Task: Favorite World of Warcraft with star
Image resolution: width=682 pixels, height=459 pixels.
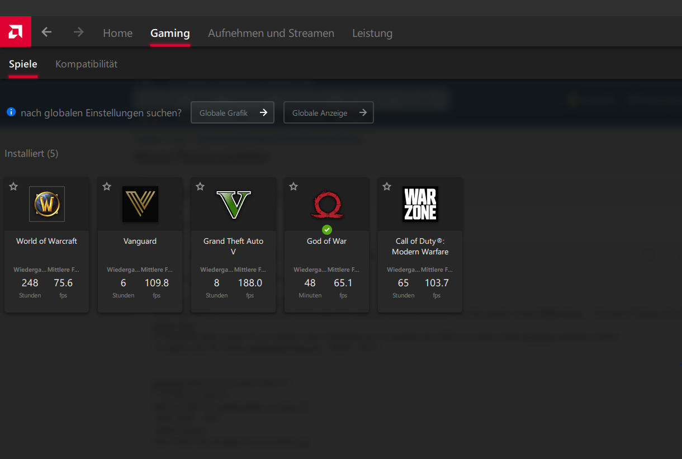Action: pos(13,187)
